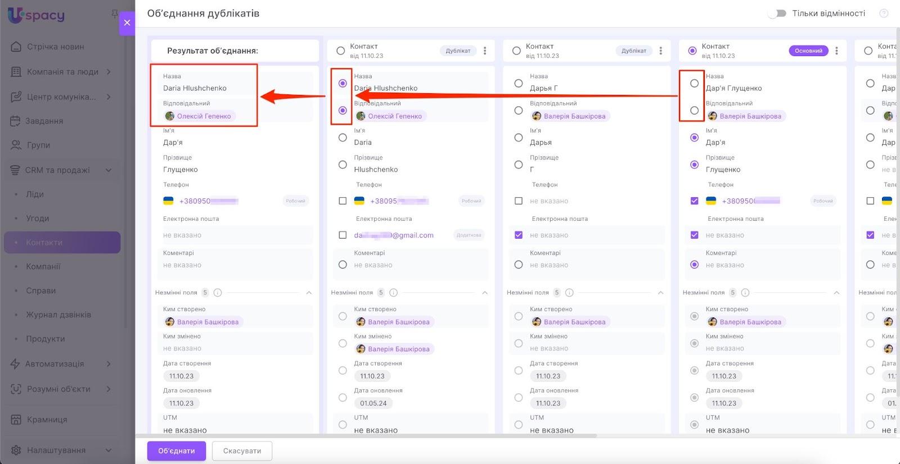Open Олексій Гепенко in the result column
The image size is (900, 464).
click(204, 116)
